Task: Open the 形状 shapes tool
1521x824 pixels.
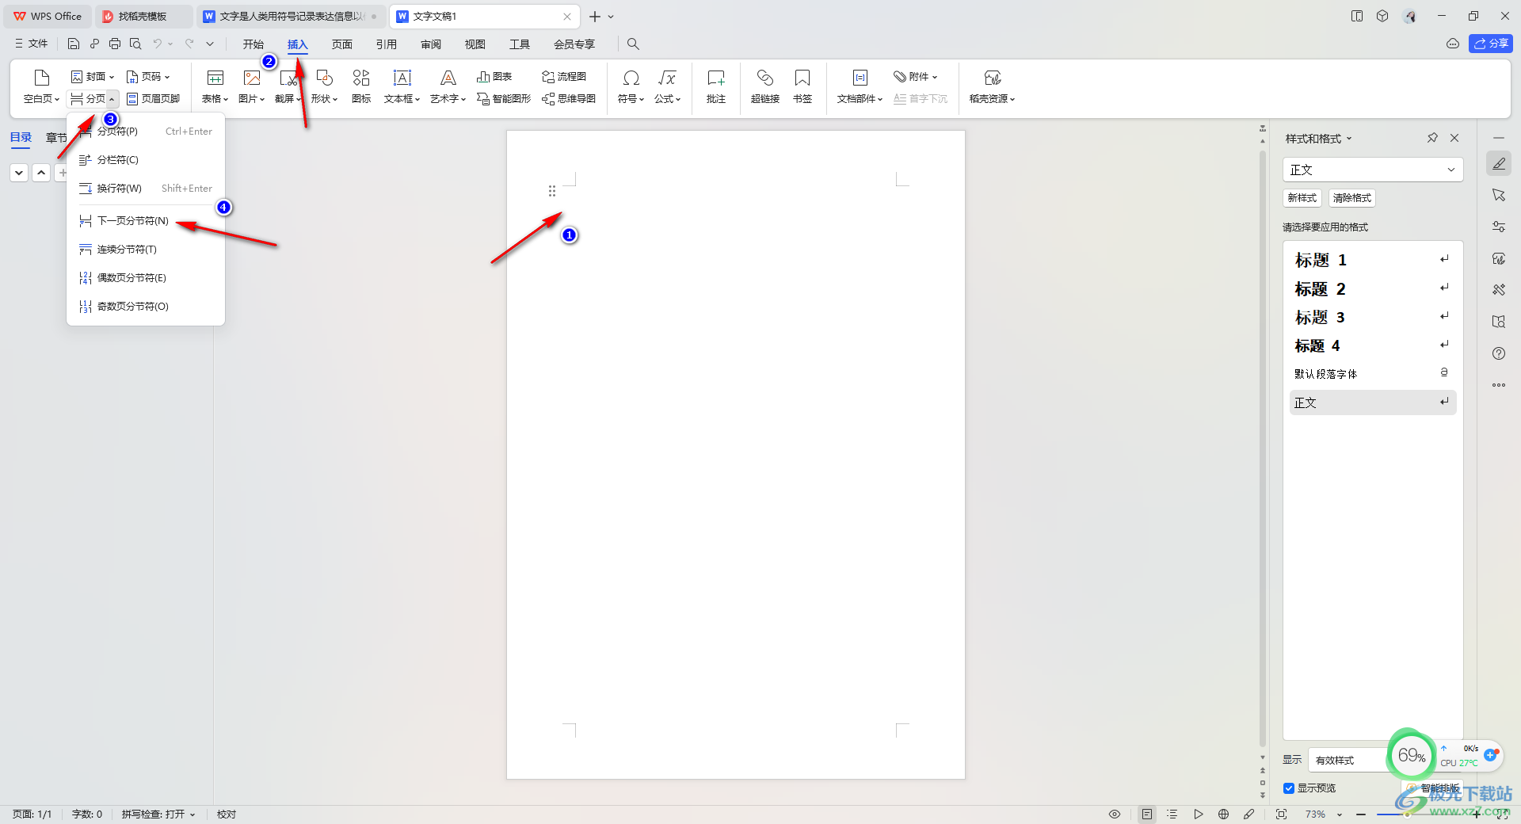Action: pyautogui.click(x=324, y=86)
